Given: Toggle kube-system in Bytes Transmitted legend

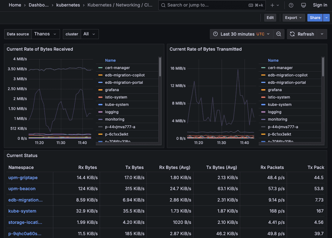Looking at the screenshot, I should pyautogui.click(x=279, y=104).
